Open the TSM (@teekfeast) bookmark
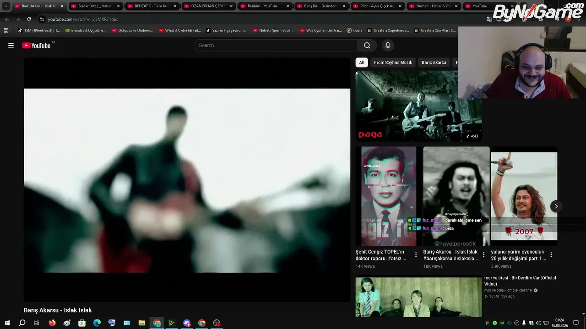This screenshot has width=586, height=329. pyautogui.click(x=38, y=31)
